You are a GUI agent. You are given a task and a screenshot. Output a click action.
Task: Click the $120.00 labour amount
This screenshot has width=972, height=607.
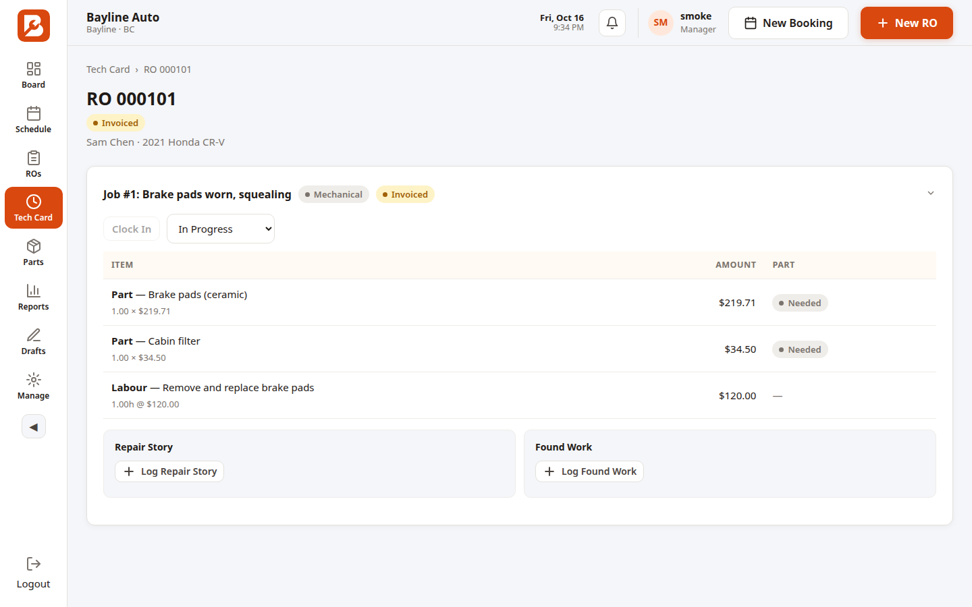click(737, 396)
